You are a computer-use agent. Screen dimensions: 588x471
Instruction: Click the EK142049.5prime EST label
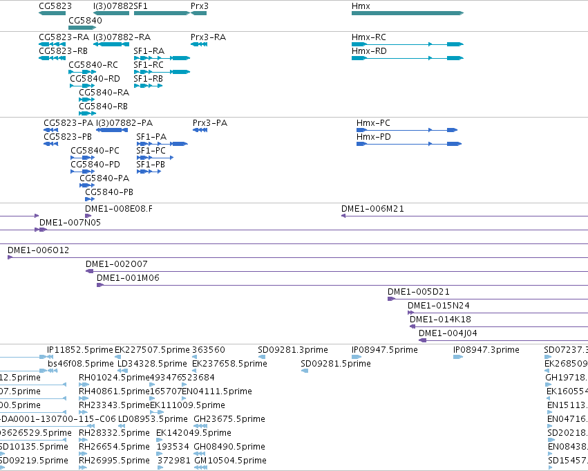point(194,433)
